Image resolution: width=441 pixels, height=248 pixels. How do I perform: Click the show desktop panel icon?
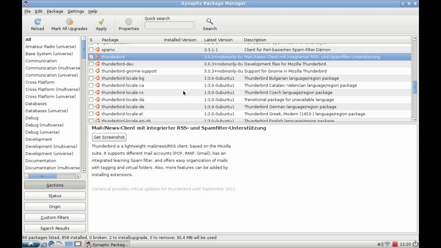pos(59,245)
